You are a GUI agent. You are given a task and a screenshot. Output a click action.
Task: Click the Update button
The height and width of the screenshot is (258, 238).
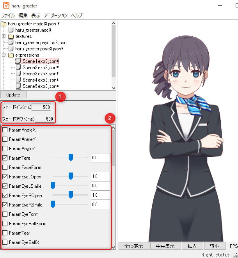click(13, 95)
